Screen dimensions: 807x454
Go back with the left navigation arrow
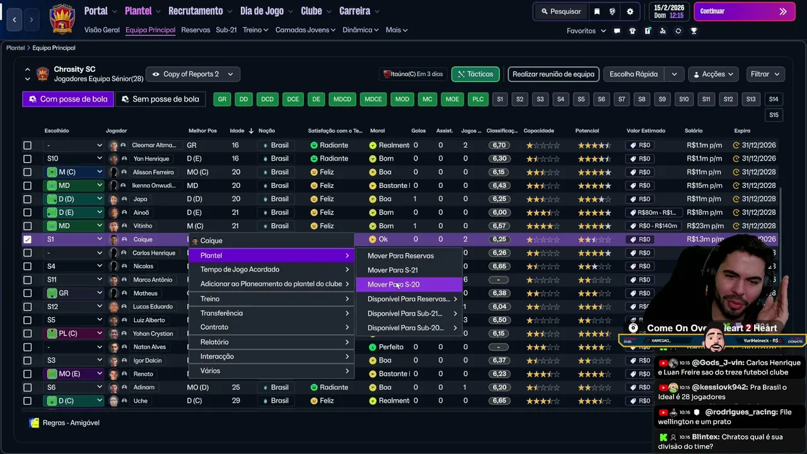click(x=15, y=20)
